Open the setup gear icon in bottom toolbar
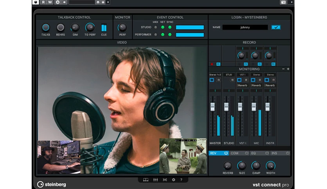Image resolution: width=327 pixels, height=189 pixels. click(x=174, y=180)
